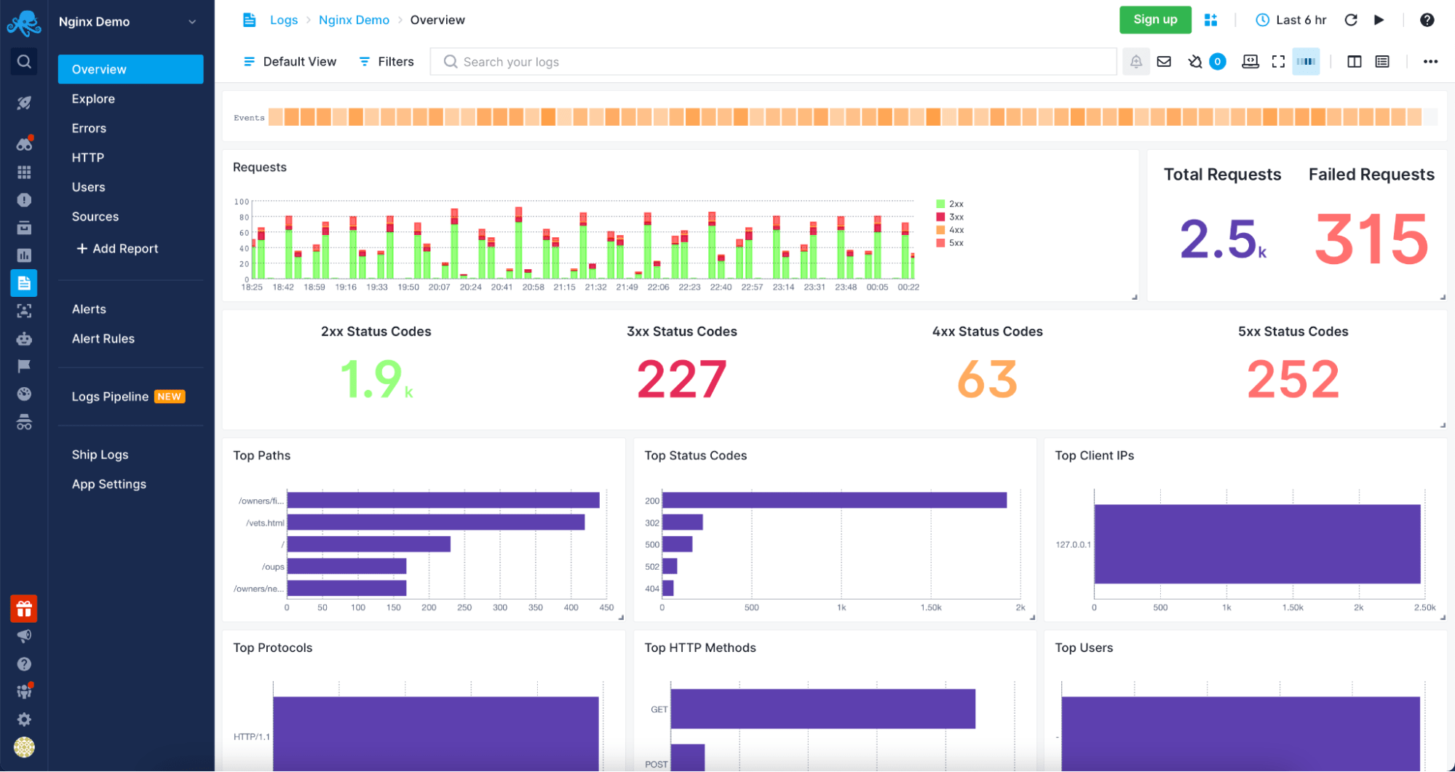Toggle the alert bell notifications

coord(1135,62)
